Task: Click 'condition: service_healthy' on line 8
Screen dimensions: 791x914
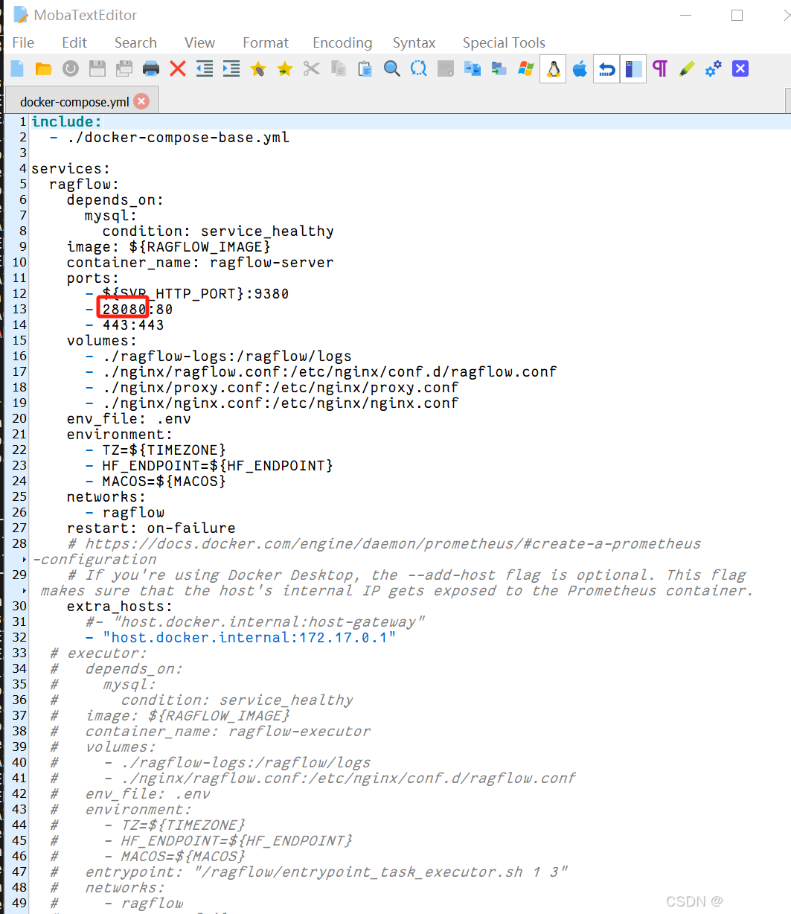Action: (218, 231)
